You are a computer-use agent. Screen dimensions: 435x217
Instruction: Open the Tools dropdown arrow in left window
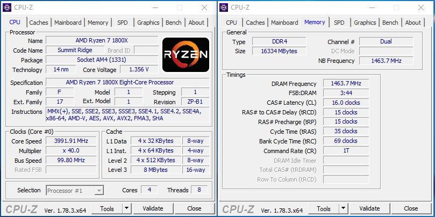(126, 208)
